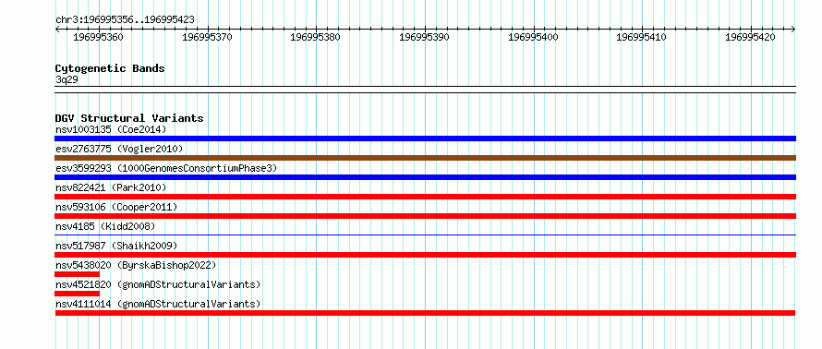Open esv3599293 (1000GenomesConsortiumPhase3) label
Image resolution: width=822 pixels, height=349 pixels.
pos(166,168)
